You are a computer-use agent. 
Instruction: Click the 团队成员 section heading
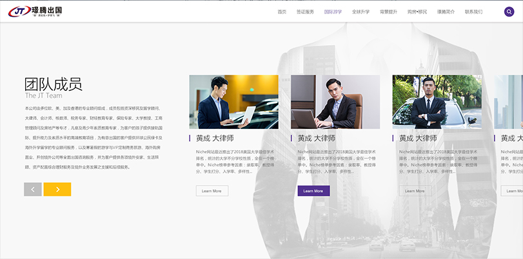tap(53, 84)
